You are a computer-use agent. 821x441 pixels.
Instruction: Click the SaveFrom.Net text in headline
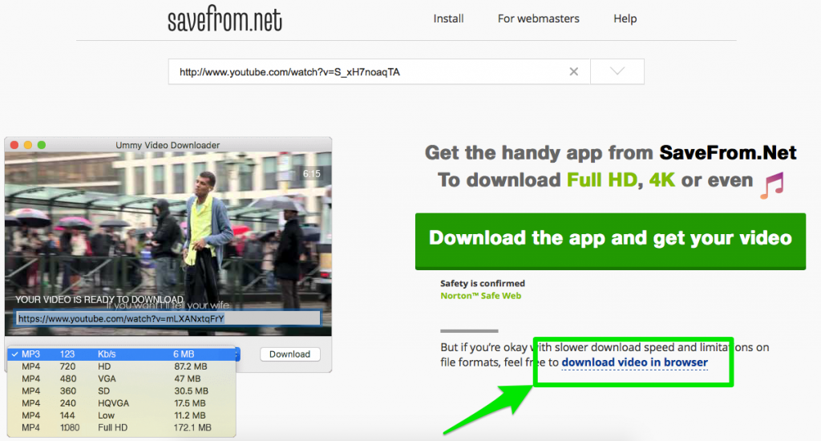pyautogui.click(x=728, y=153)
